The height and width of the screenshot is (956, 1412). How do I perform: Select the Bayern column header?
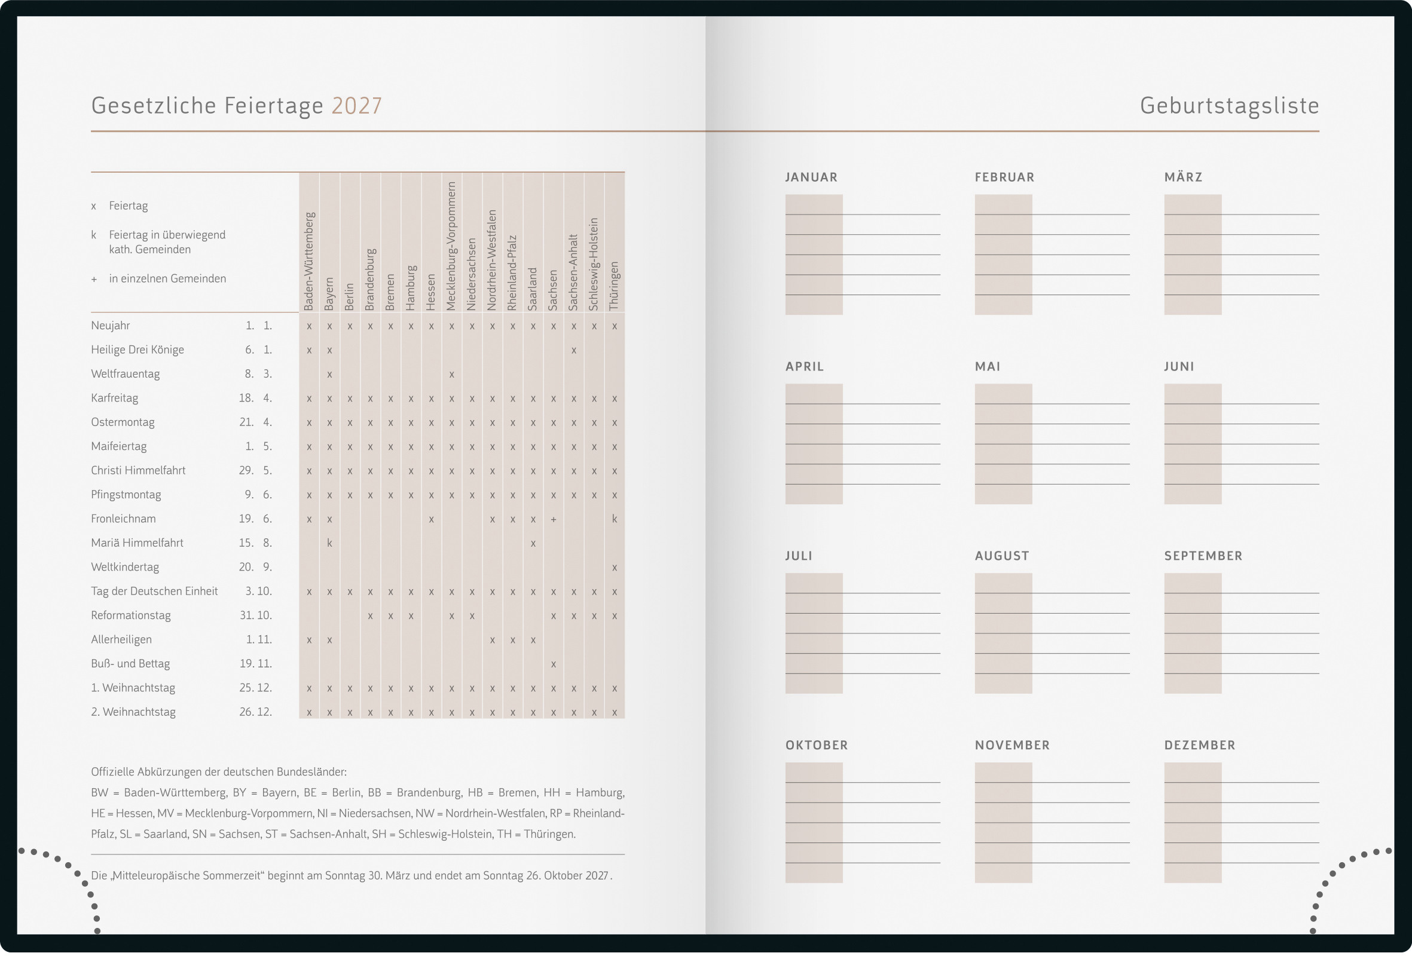pos(329,295)
